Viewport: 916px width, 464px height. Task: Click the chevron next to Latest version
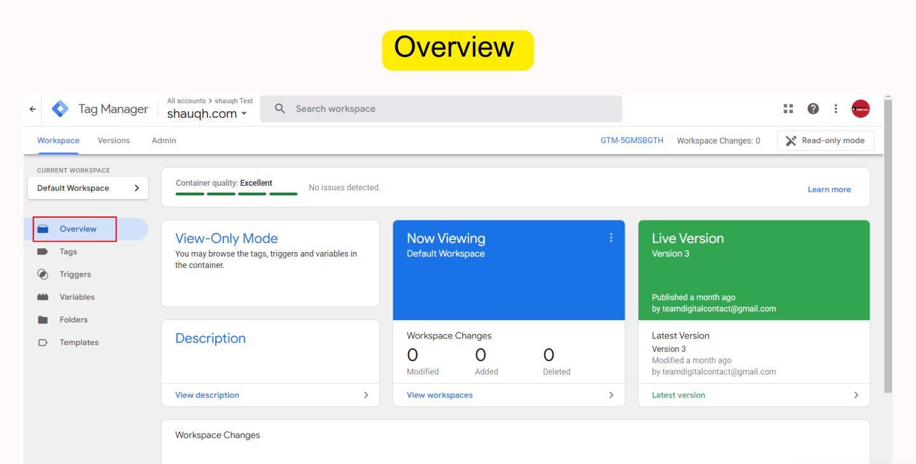click(856, 395)
